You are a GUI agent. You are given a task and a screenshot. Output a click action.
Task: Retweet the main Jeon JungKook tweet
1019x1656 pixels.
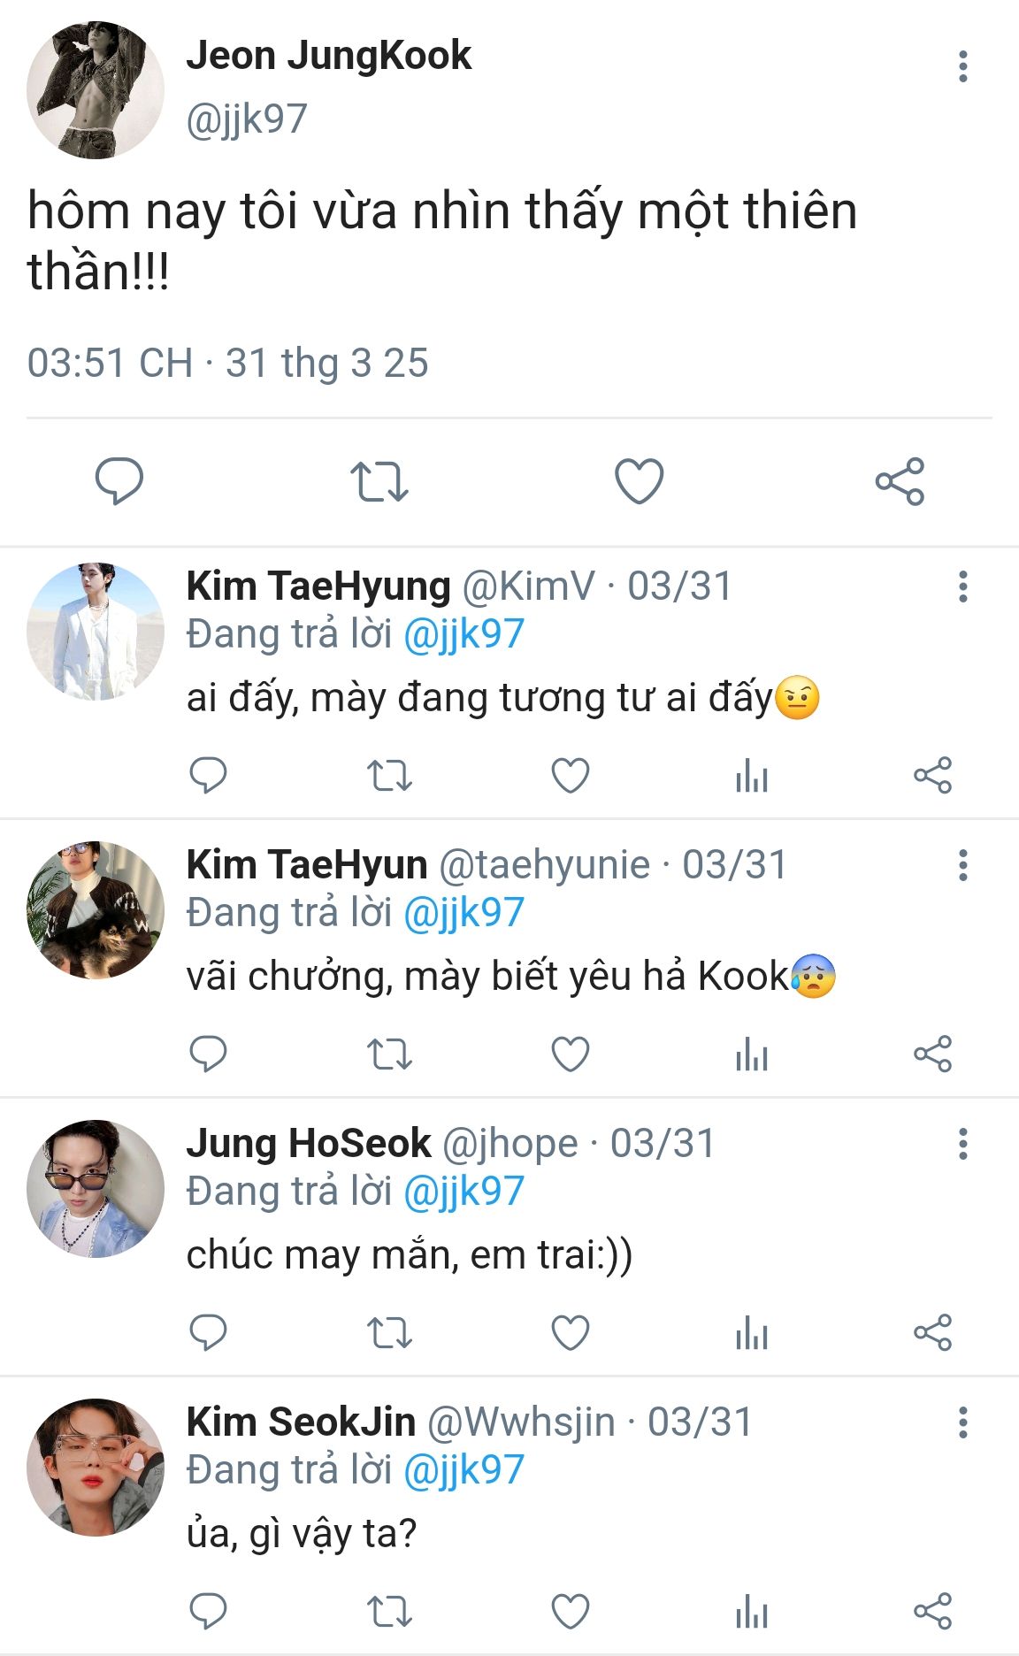[379, 481]
